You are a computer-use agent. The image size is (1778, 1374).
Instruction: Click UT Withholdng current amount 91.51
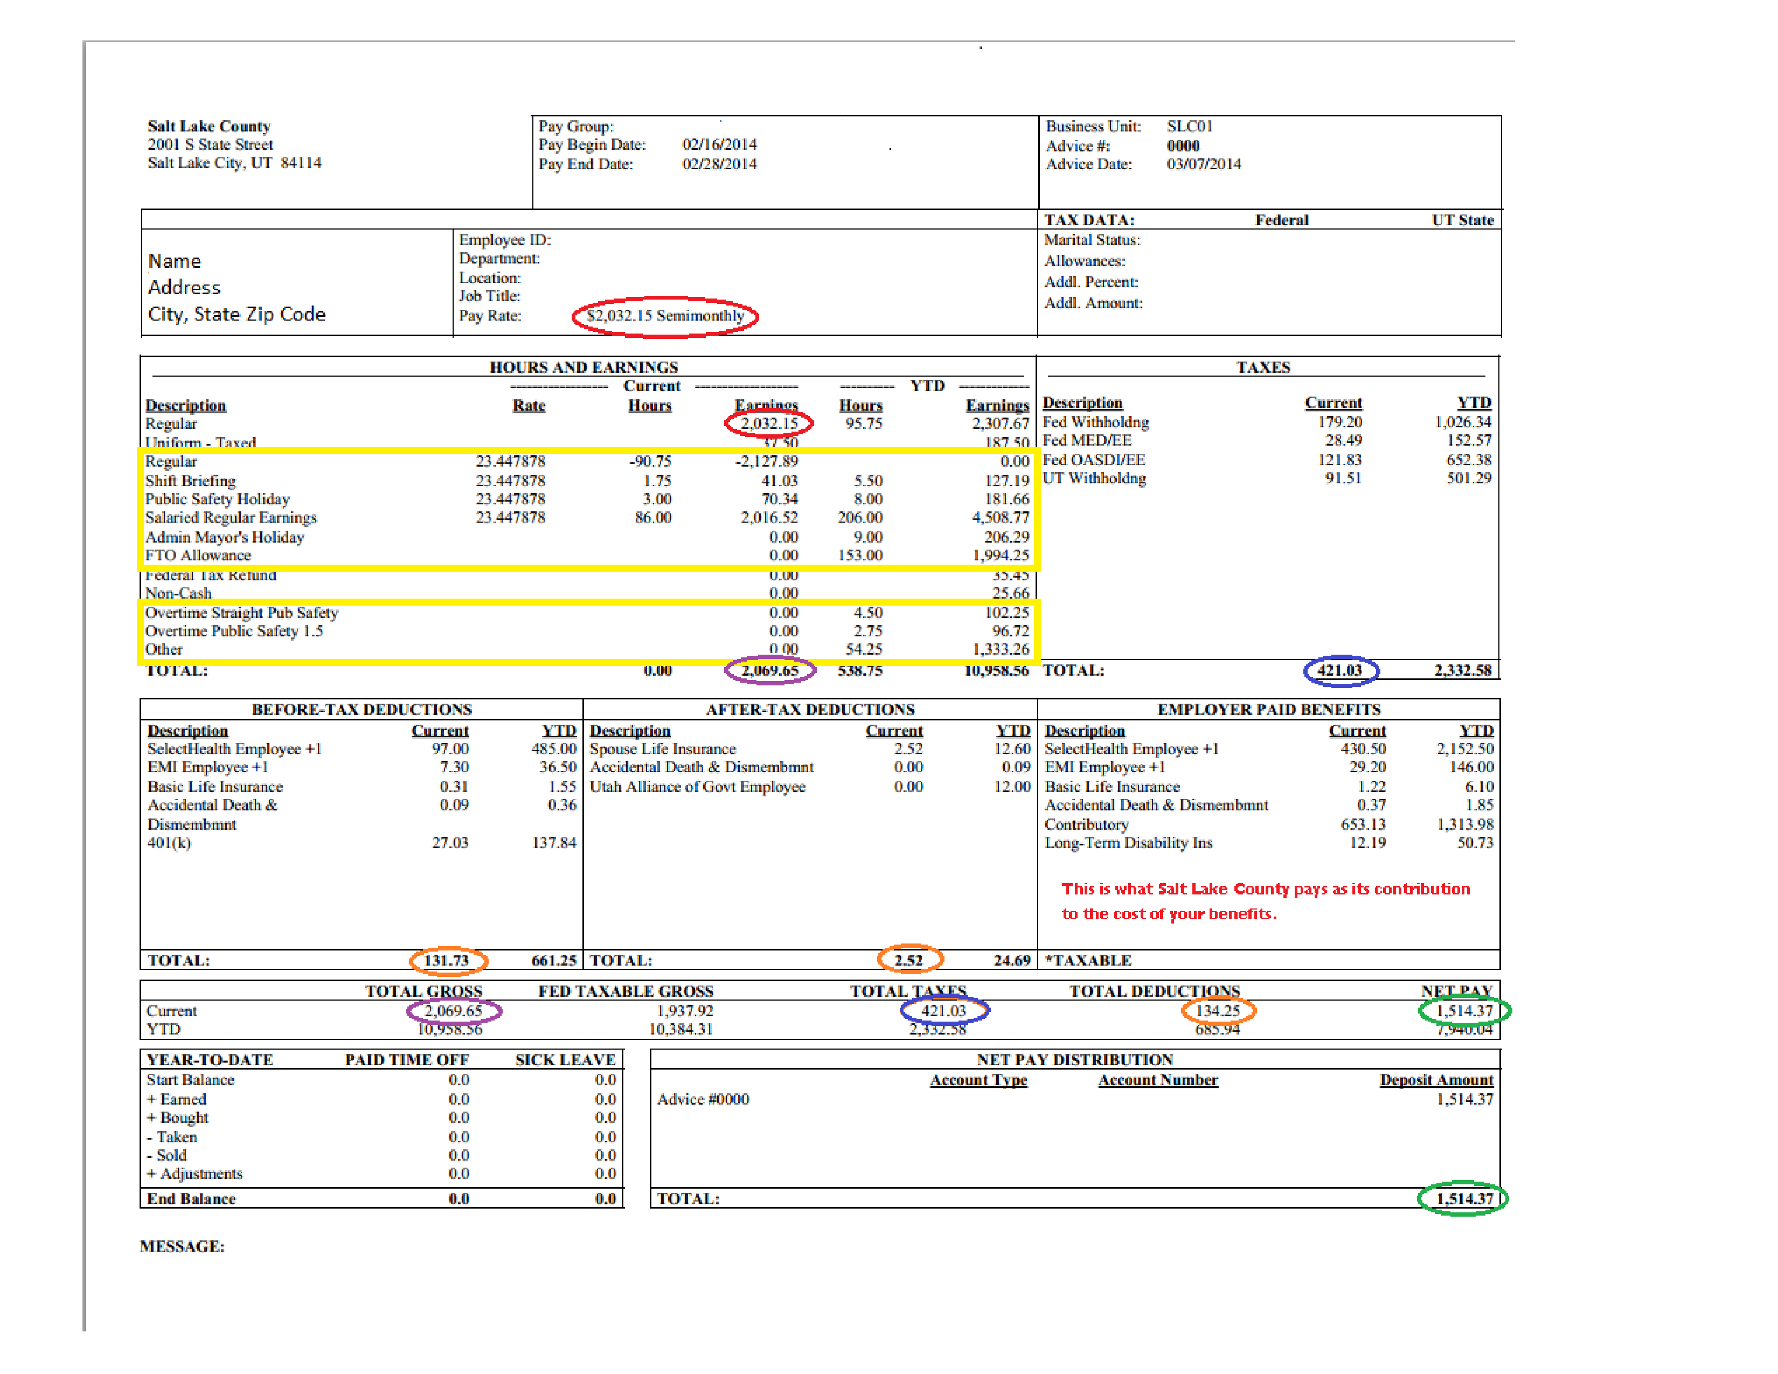click(x=1343, y=478)
